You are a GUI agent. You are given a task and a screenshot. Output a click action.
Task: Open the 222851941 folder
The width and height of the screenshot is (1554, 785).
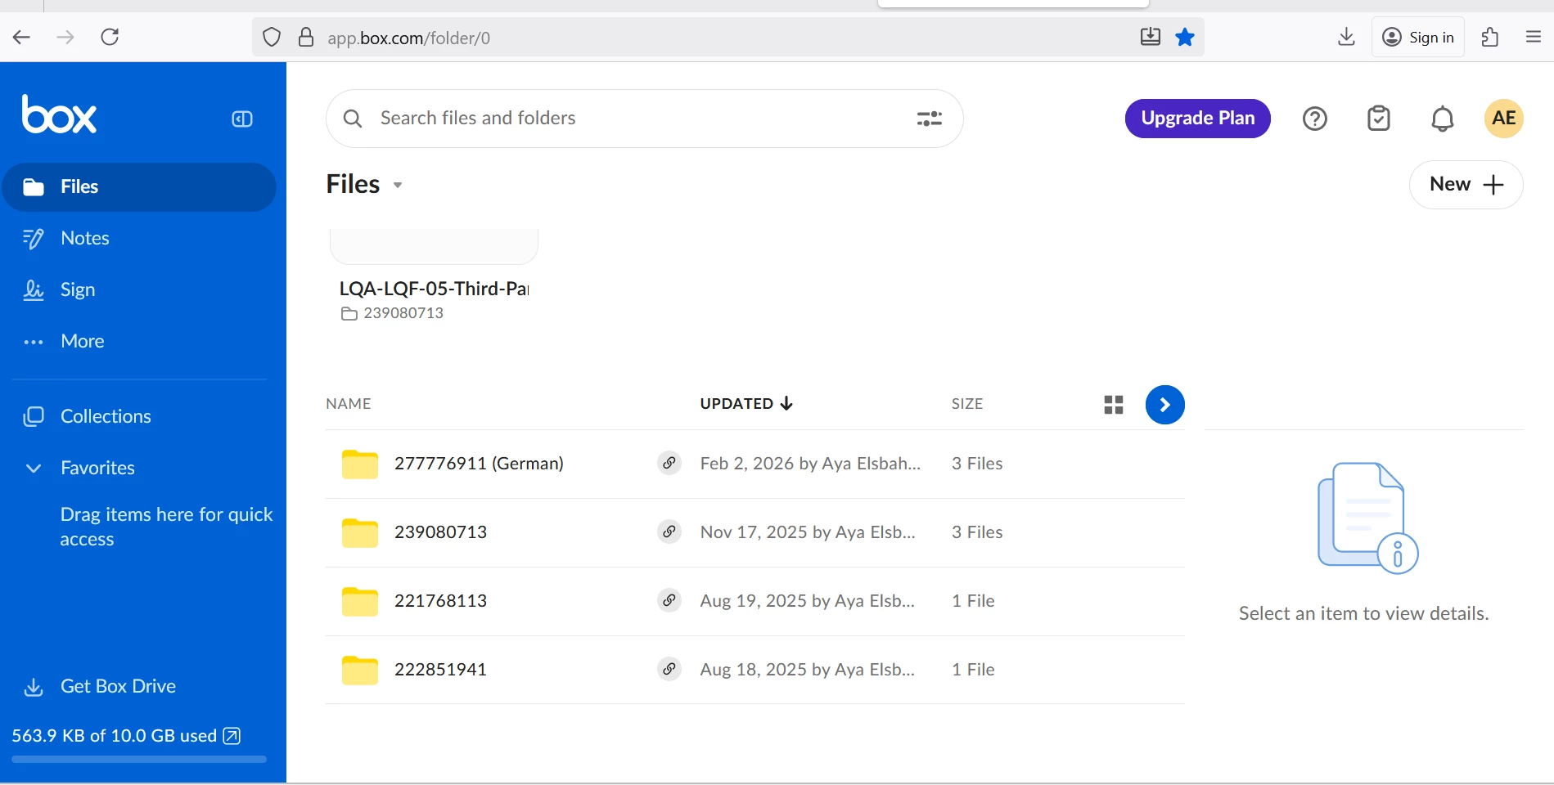440,670
